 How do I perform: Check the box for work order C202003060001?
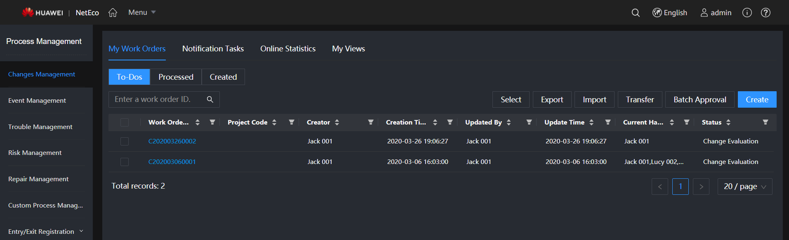(x=125, y=162)
